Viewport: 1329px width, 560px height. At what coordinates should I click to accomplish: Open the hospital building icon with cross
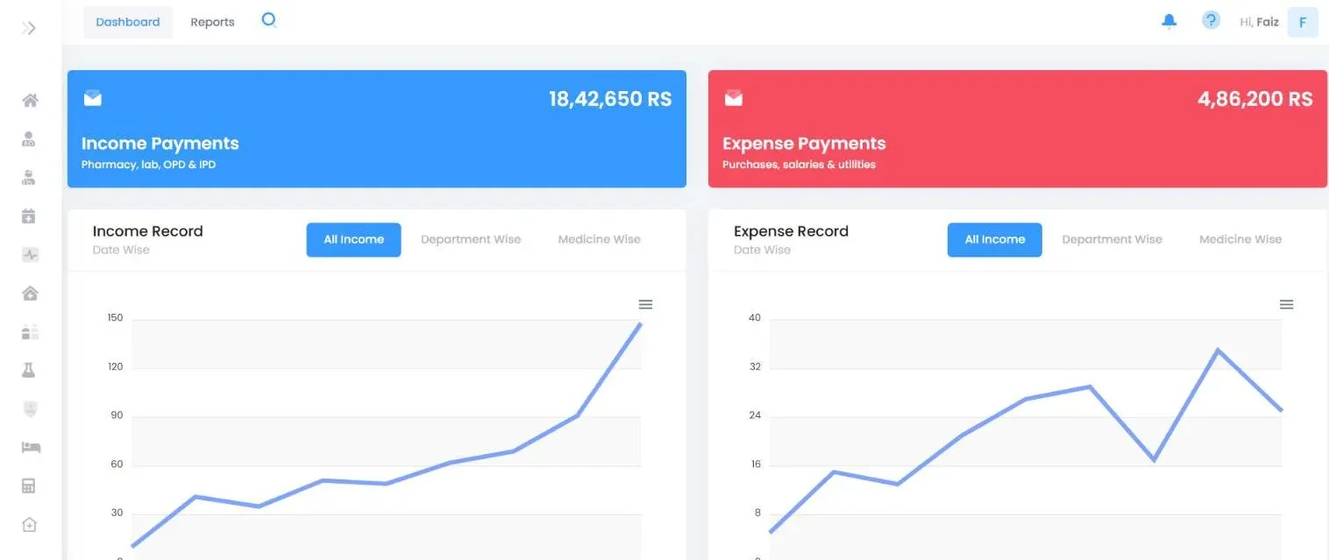point(30,294)
